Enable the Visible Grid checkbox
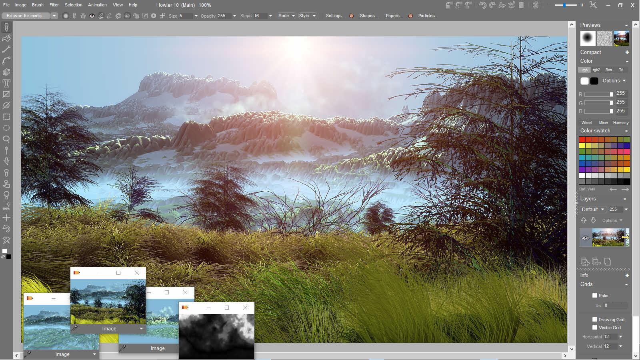 tap(595, 327)
